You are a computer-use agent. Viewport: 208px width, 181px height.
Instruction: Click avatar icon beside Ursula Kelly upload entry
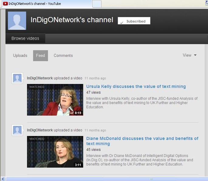pyautogui.click(x=17, y=78)
